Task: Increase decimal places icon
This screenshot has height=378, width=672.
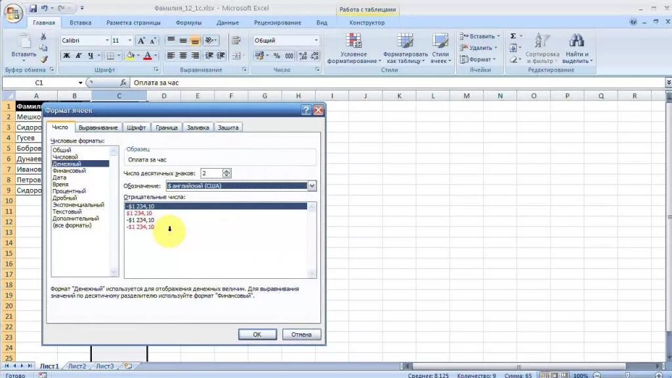Action: [303, 56]
